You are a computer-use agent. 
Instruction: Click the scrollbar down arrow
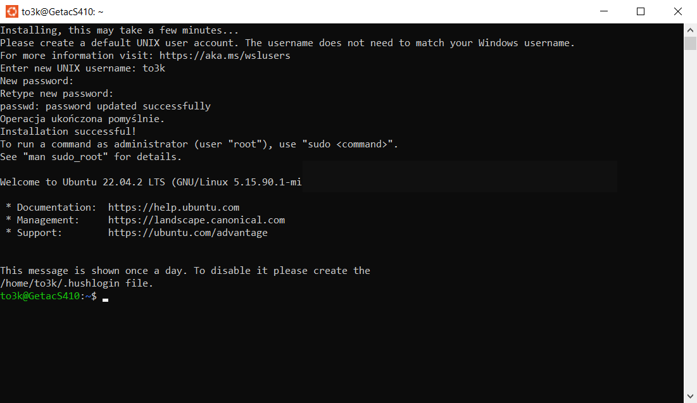pos(690,397)
